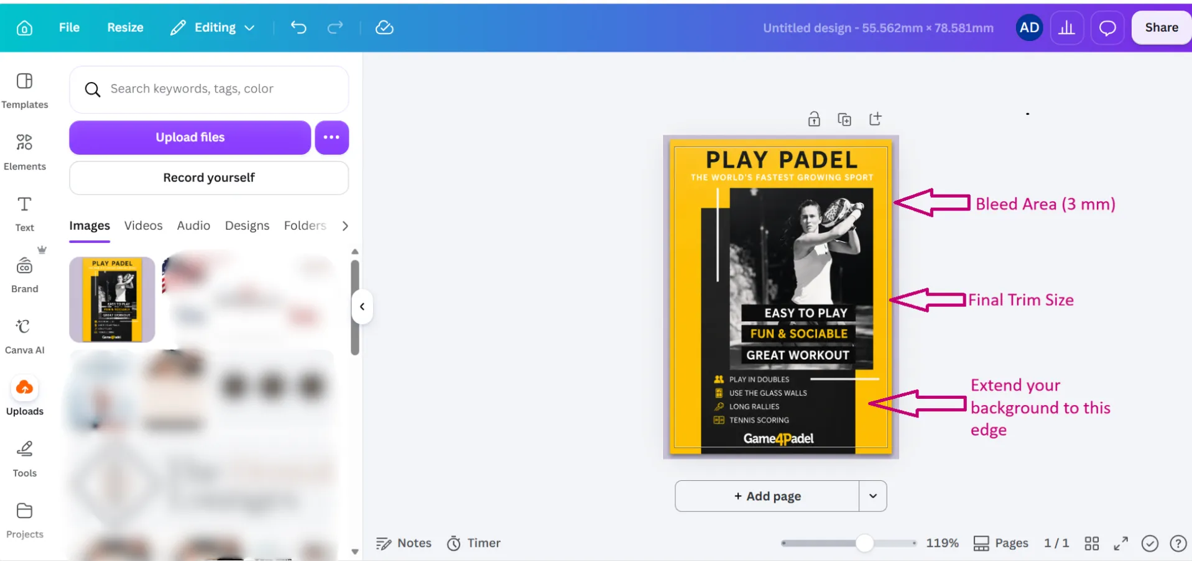Open more upload options menu

331,137
